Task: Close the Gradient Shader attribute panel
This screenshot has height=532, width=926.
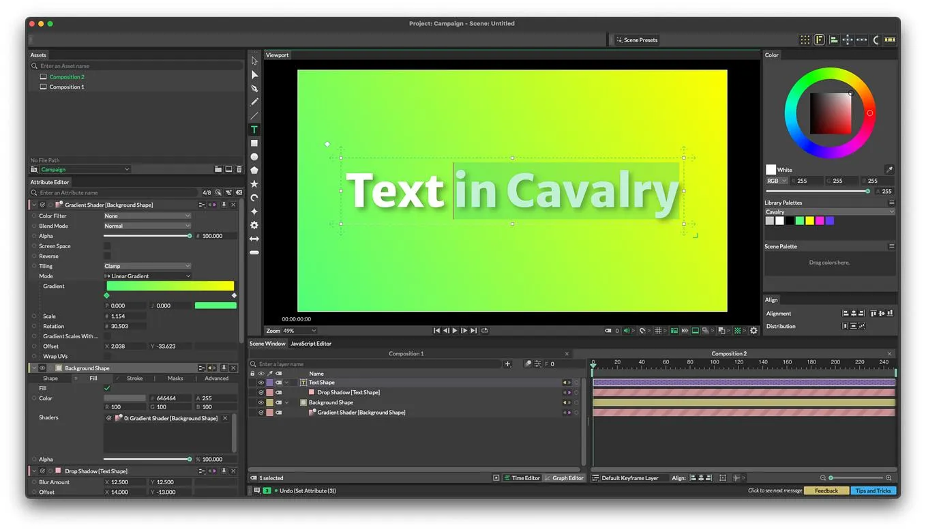Action: [233, 205]
